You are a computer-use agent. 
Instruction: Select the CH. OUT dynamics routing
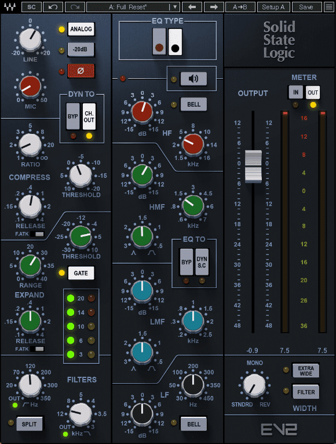click(x=89, y=117)
